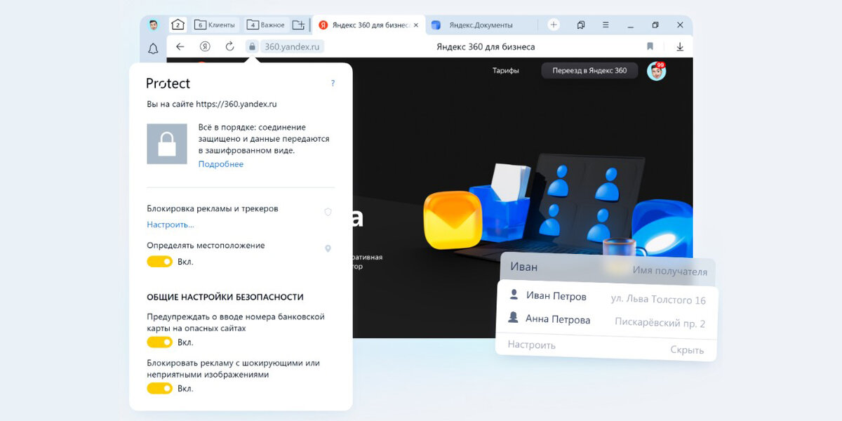842x421 pixels.
Task: Click the Переезд в Яндекс 360 button
Action: point(589,71)
